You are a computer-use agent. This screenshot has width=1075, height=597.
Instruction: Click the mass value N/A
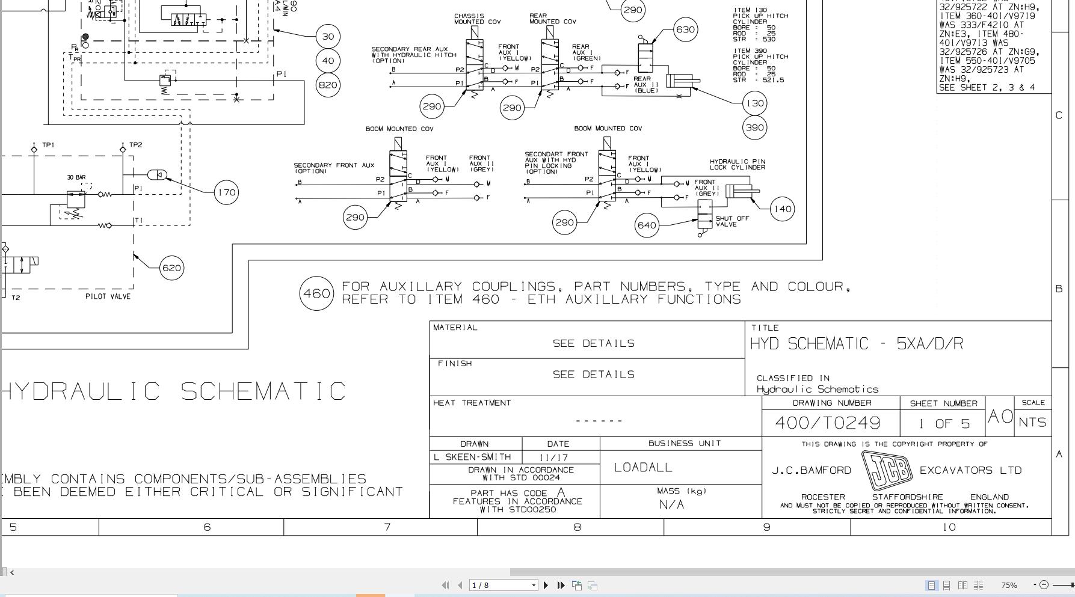[x=672, y=505]
